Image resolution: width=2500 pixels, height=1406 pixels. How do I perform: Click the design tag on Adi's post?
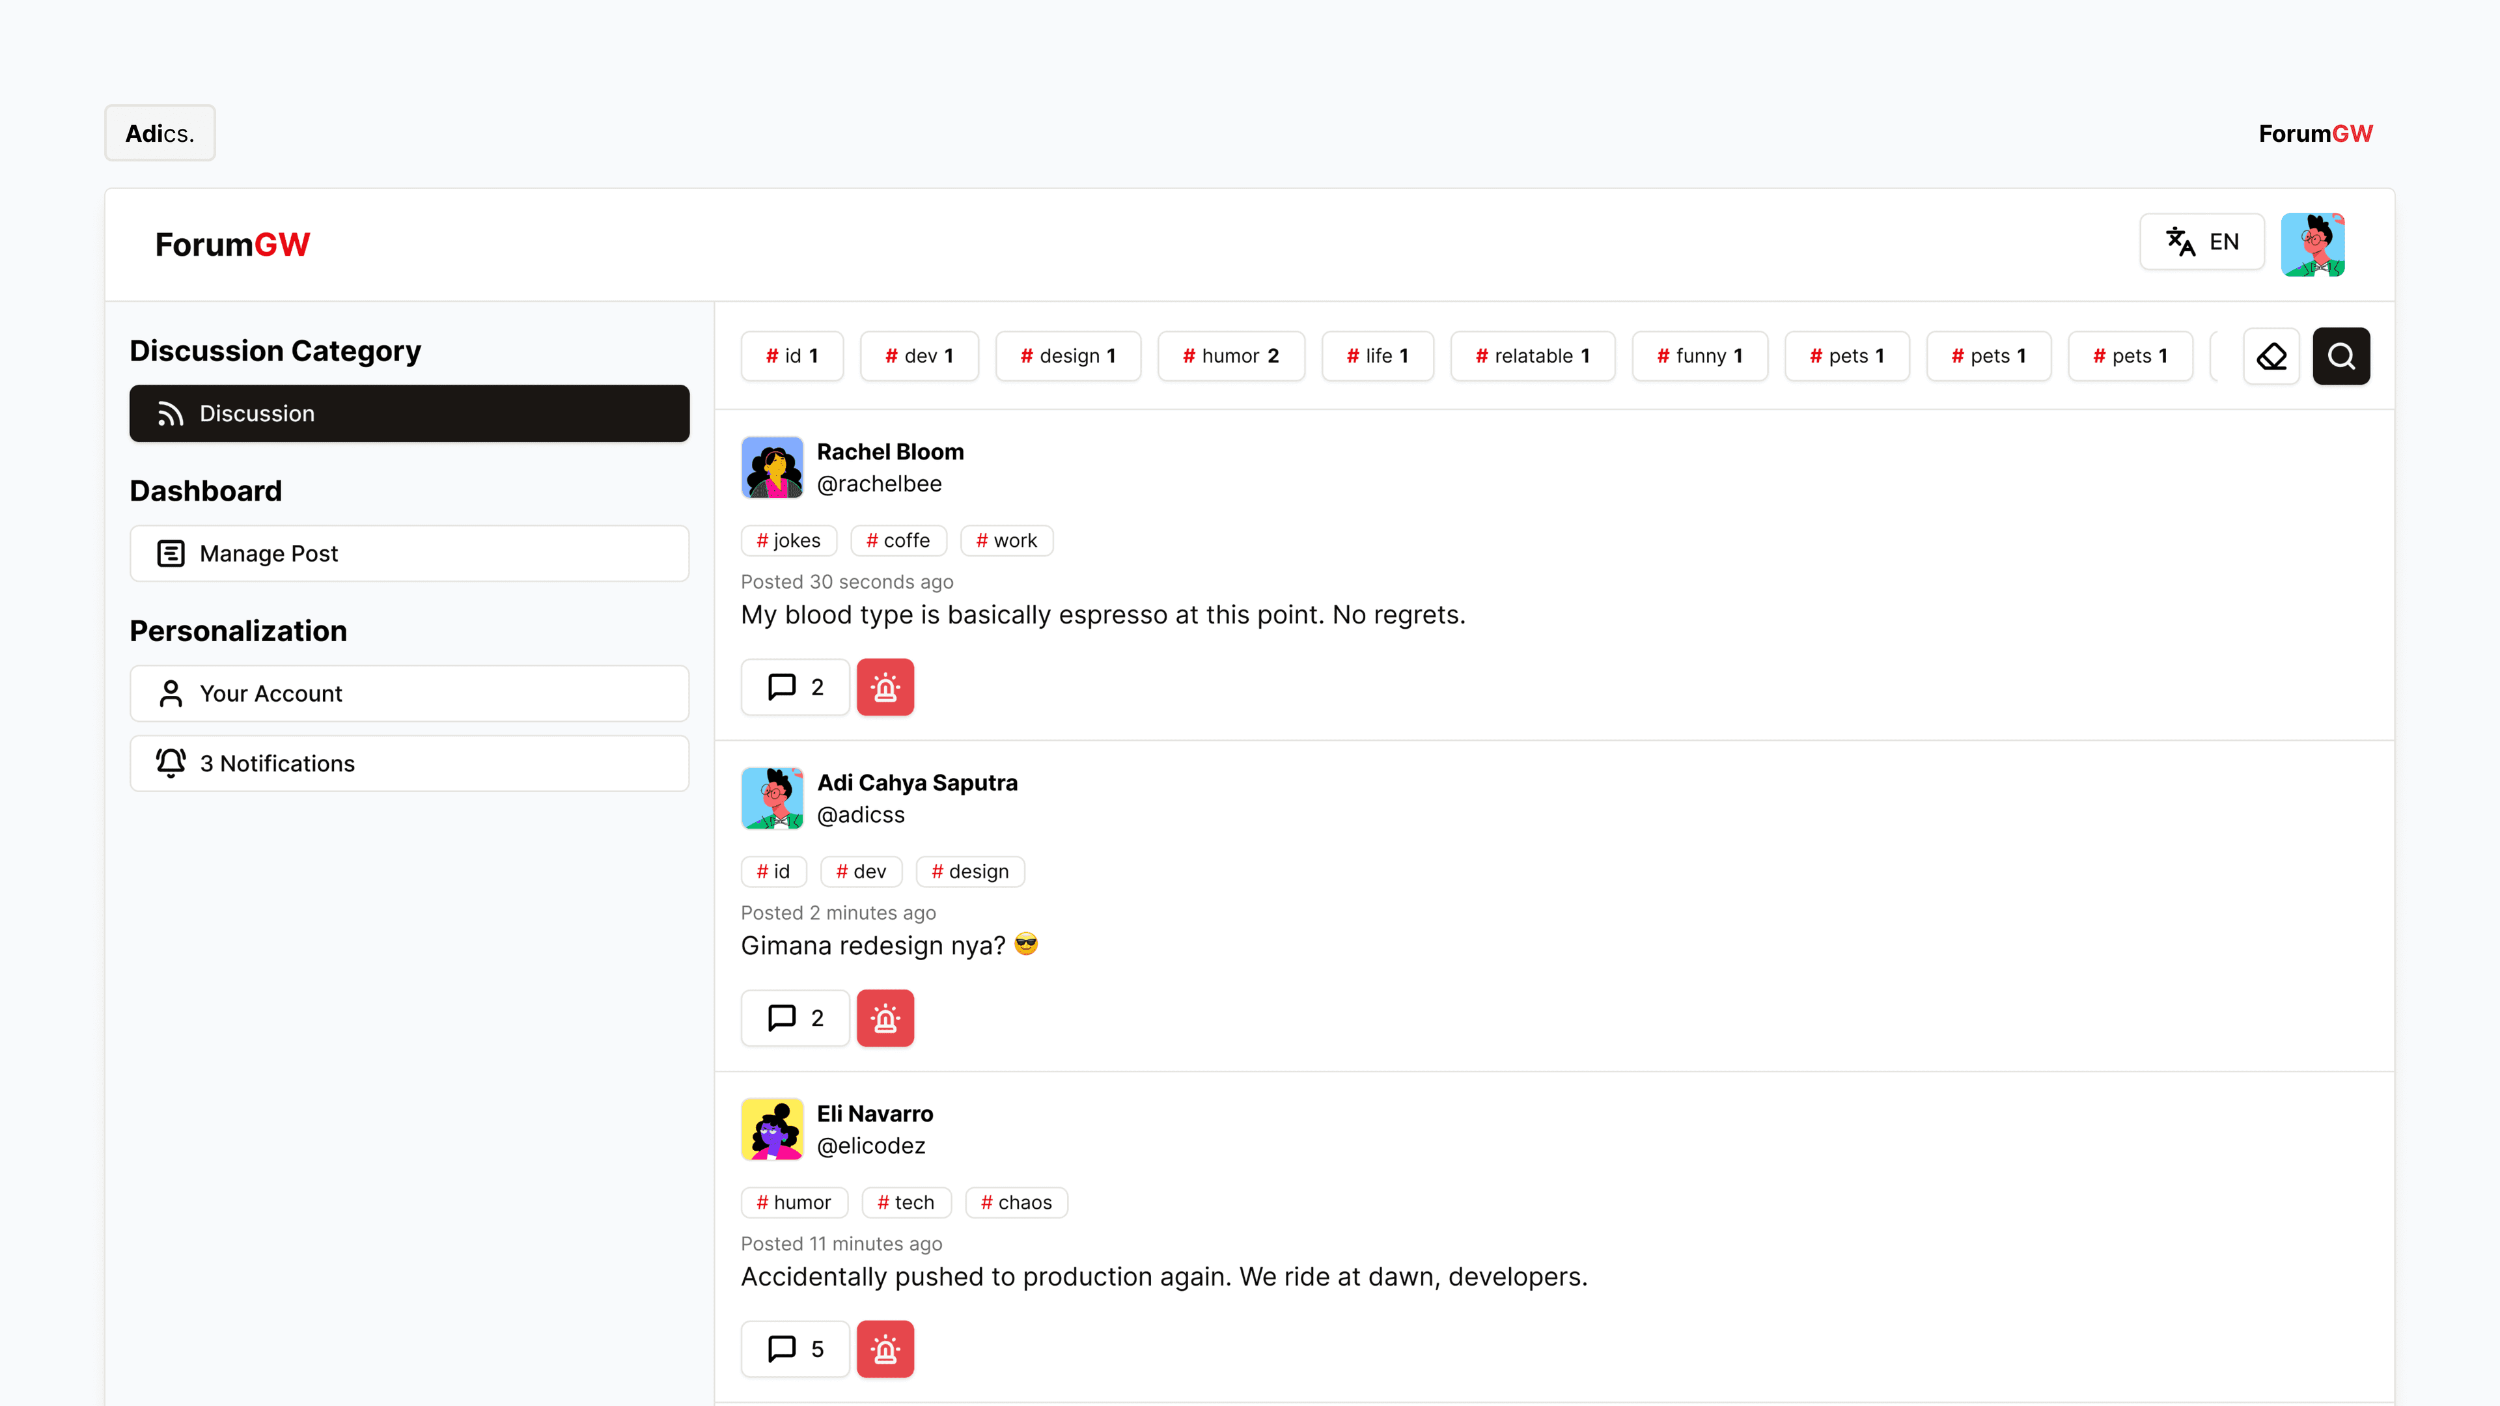tap(969, 872)
